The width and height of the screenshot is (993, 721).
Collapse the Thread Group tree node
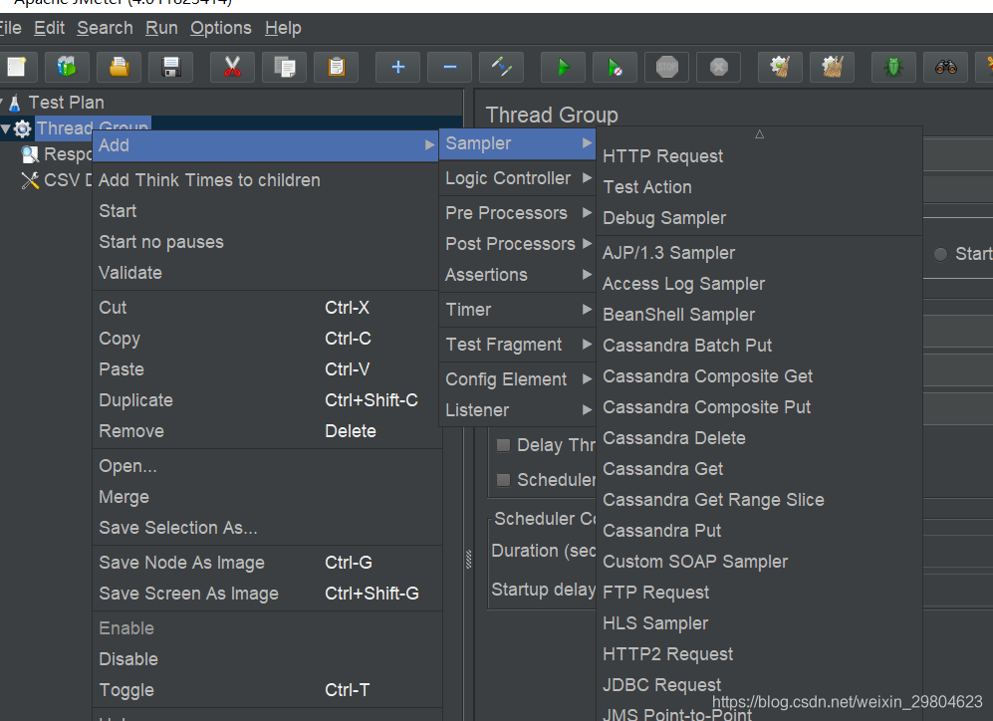pyautogui.click(x=5, y=129)
